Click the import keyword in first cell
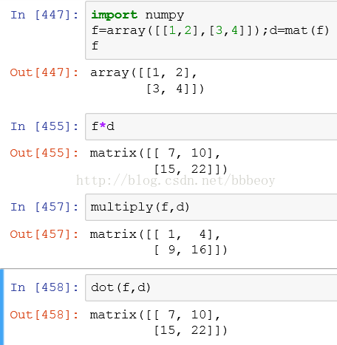 click(x=115, y=16)
